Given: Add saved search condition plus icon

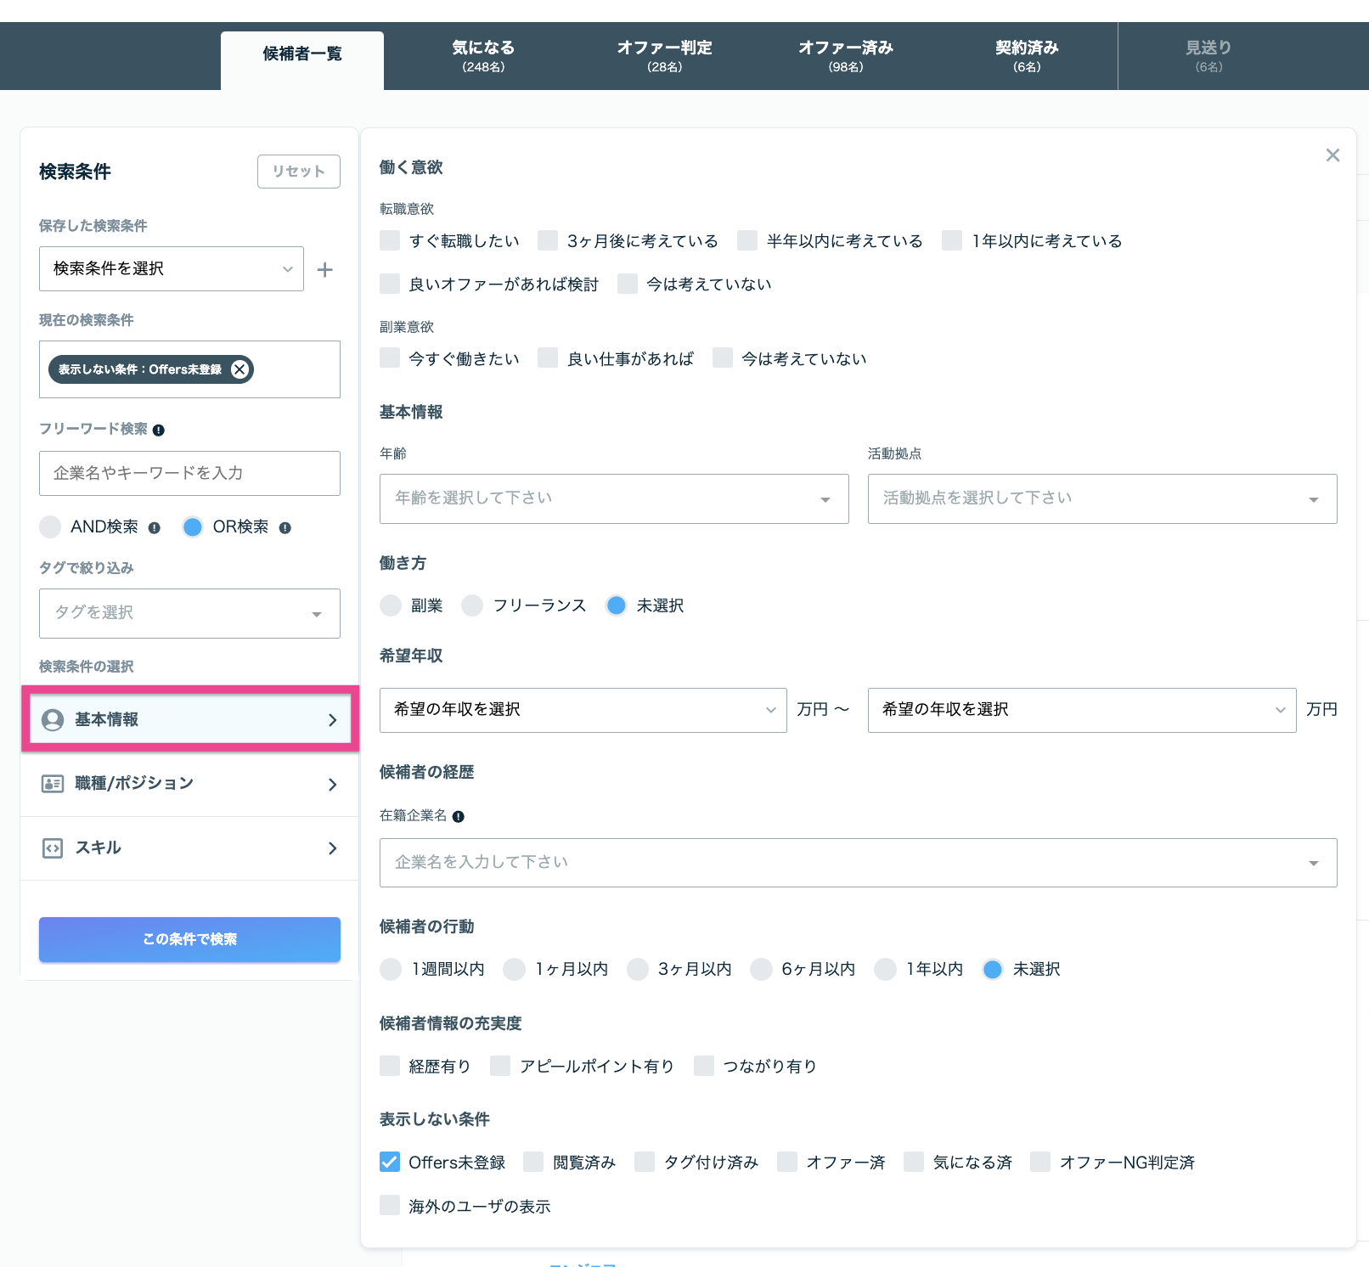Looking at the screenshot, I should pyautogui.click(x=324, y=270).
